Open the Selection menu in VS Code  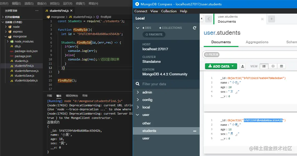point(29,3)
